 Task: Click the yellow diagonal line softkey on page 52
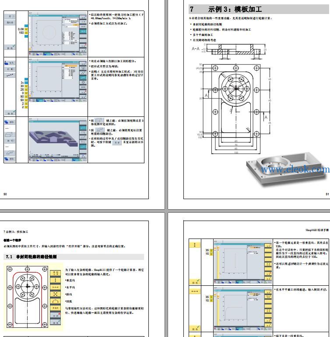coord(56,294)
